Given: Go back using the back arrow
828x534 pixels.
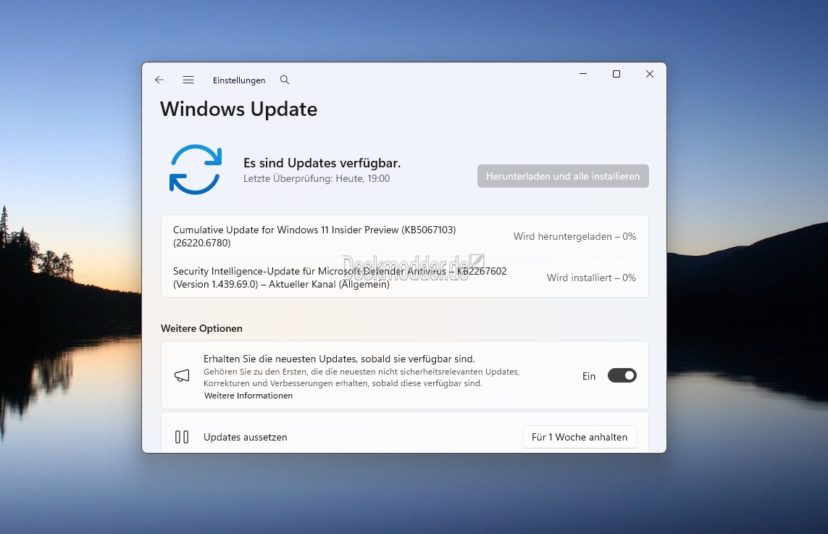Looking at the screenshot, I should (159, 80).
